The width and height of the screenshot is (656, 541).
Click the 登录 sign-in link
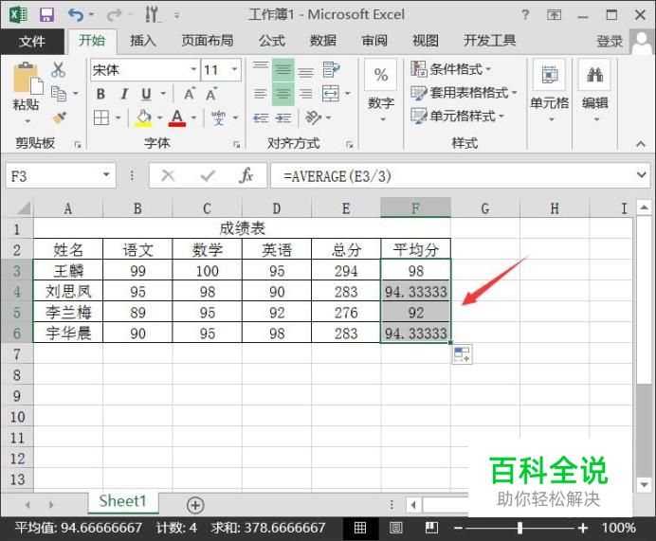click(x=610, y=42)
